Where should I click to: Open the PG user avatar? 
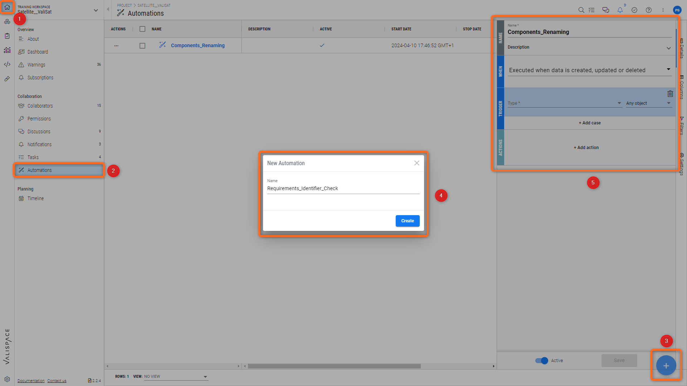[677, 10]
